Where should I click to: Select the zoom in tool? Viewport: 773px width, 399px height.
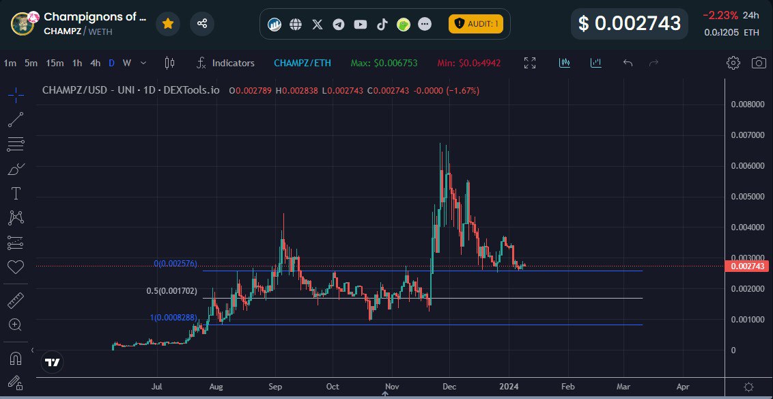(16, 324)
